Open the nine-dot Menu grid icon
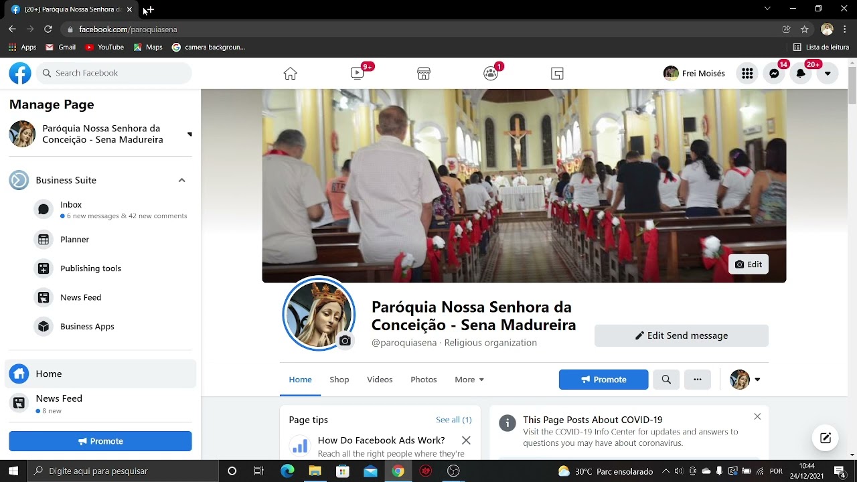 pyautogui.click(x=747, y=74)
